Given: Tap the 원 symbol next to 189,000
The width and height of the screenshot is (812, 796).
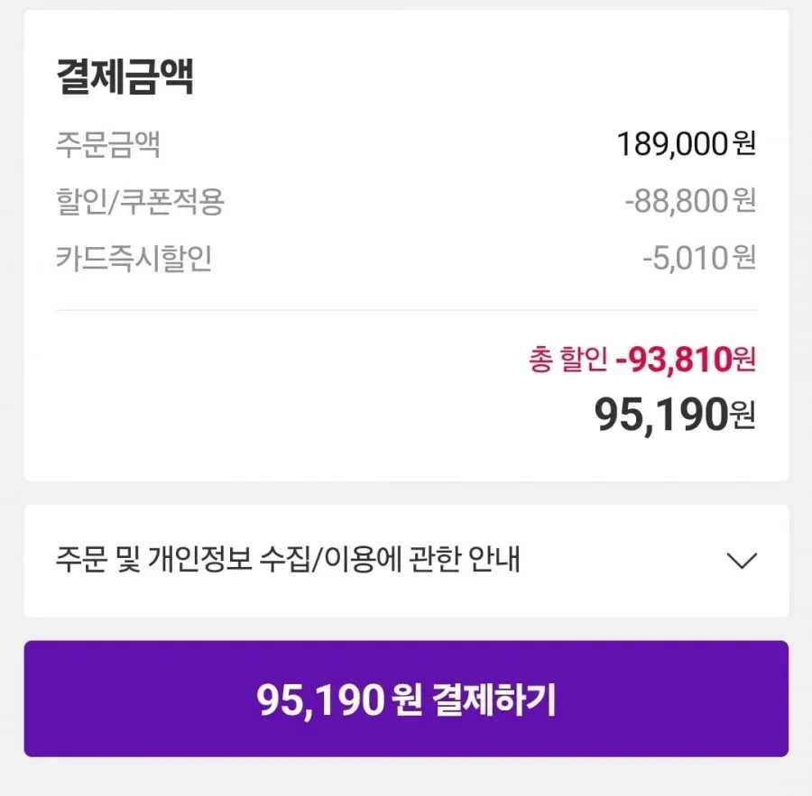Looking at the screenshot, I should pos(744,143).
